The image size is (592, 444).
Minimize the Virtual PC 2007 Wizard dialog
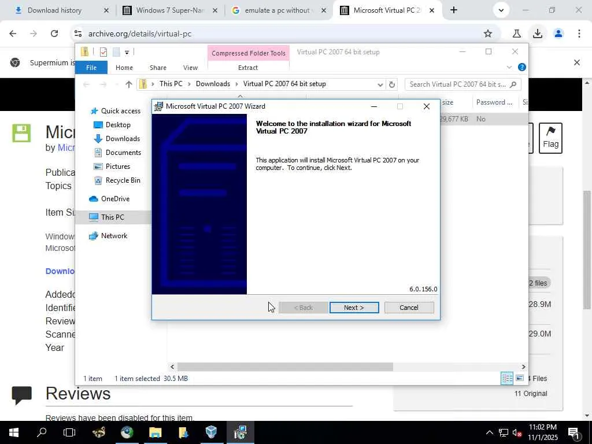(374, 106)
